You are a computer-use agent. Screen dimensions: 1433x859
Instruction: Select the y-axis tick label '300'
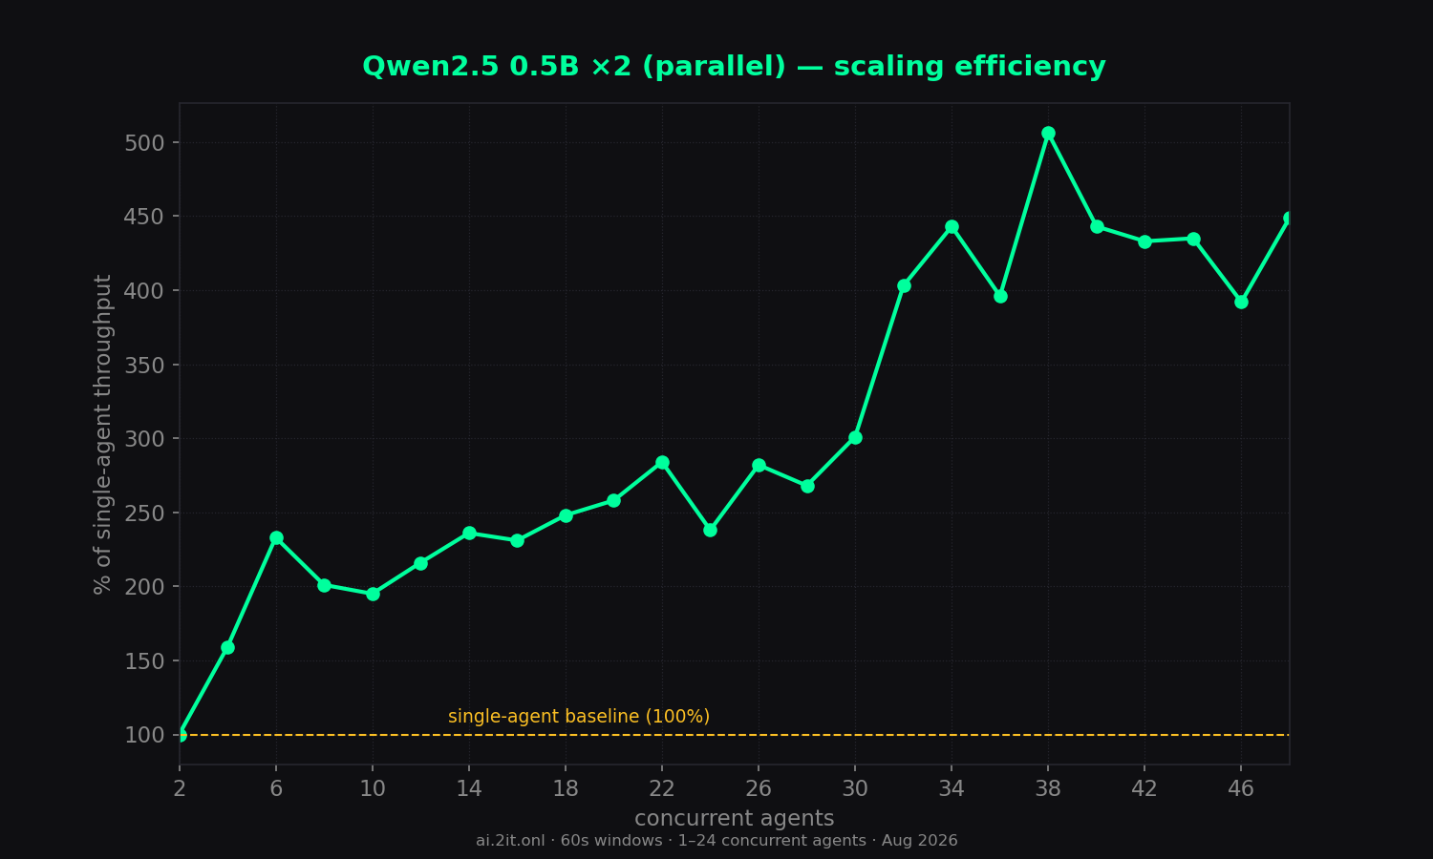click(144, 439)
